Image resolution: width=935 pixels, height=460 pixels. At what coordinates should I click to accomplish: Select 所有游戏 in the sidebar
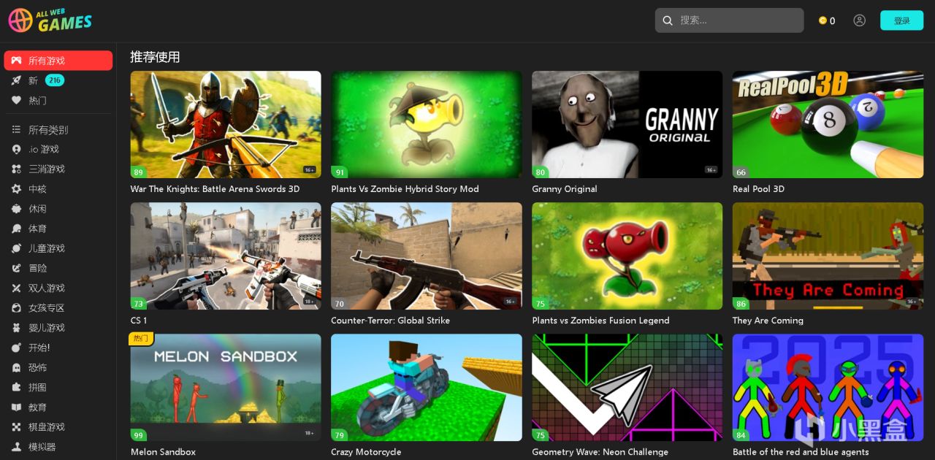tap(58, 61)
